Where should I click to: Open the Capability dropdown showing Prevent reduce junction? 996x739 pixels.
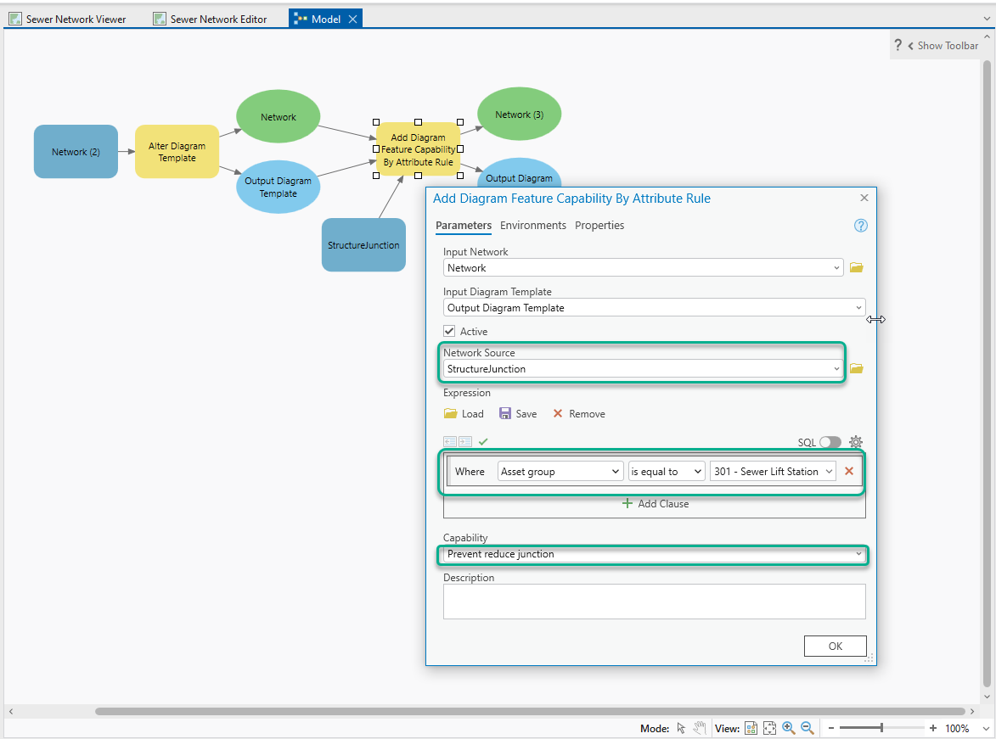point(859,553)
